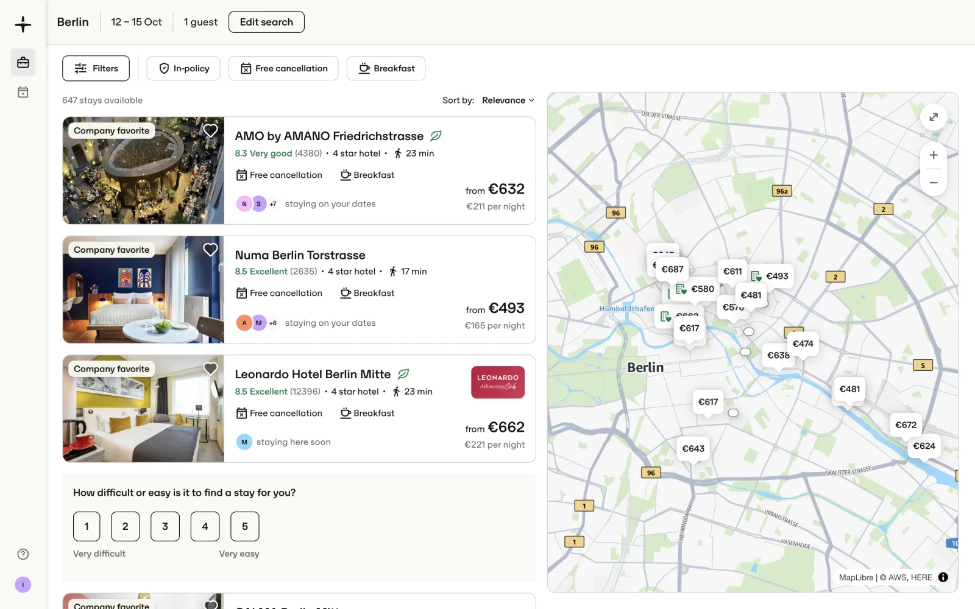
Task: Toggle the Breakfast filter chip
Action: point(386,68)
